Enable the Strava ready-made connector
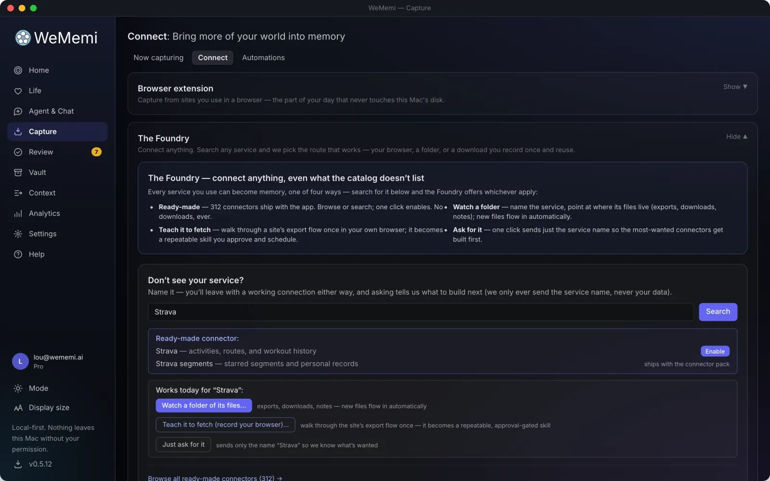This screenshot has height=481, width=770. point(715,352)
